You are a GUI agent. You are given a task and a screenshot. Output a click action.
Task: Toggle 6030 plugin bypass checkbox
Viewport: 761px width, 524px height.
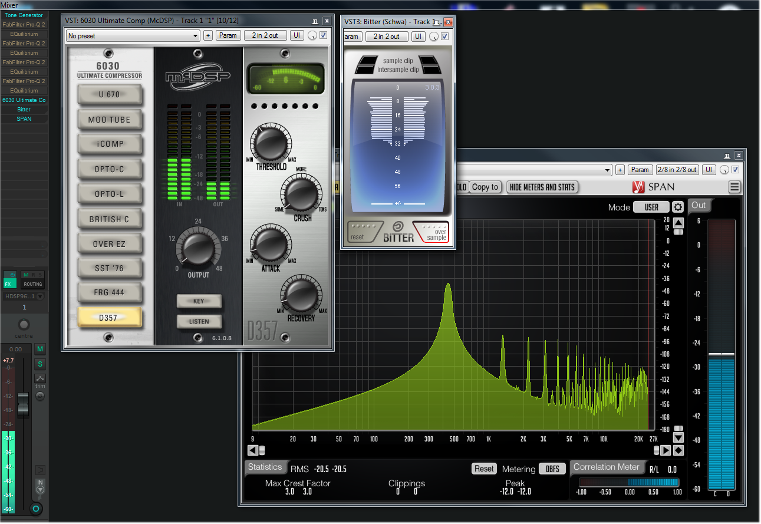click(324, 35)
